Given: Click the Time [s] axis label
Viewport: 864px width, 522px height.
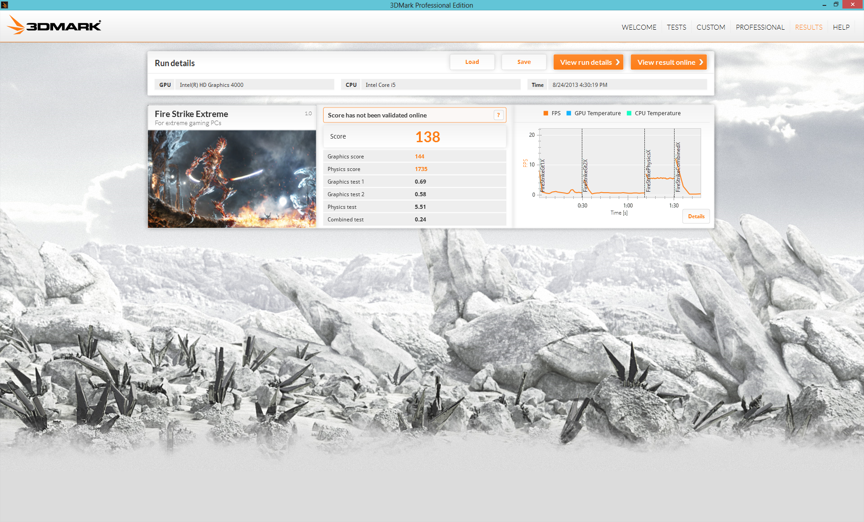Looking at the screenshot, I should [619, 213].
